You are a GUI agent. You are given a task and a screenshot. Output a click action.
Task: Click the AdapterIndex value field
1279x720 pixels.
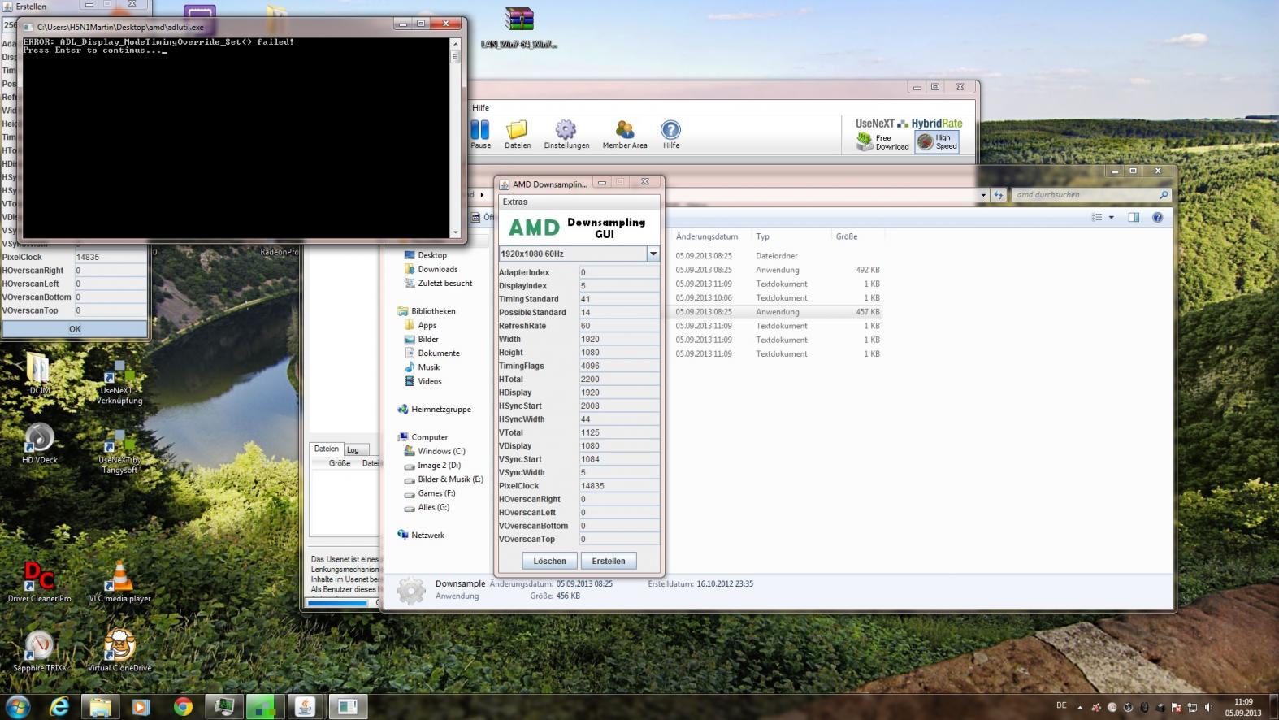[619, 272]
